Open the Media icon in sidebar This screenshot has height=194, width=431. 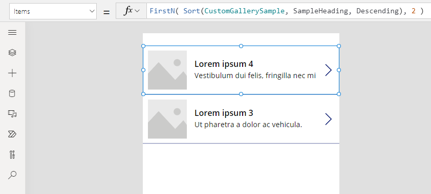click(12, 114)
